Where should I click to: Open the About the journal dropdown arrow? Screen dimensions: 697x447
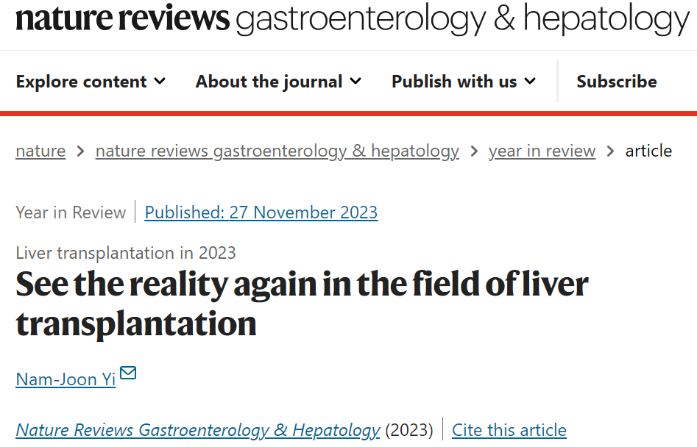coord(355,81)
